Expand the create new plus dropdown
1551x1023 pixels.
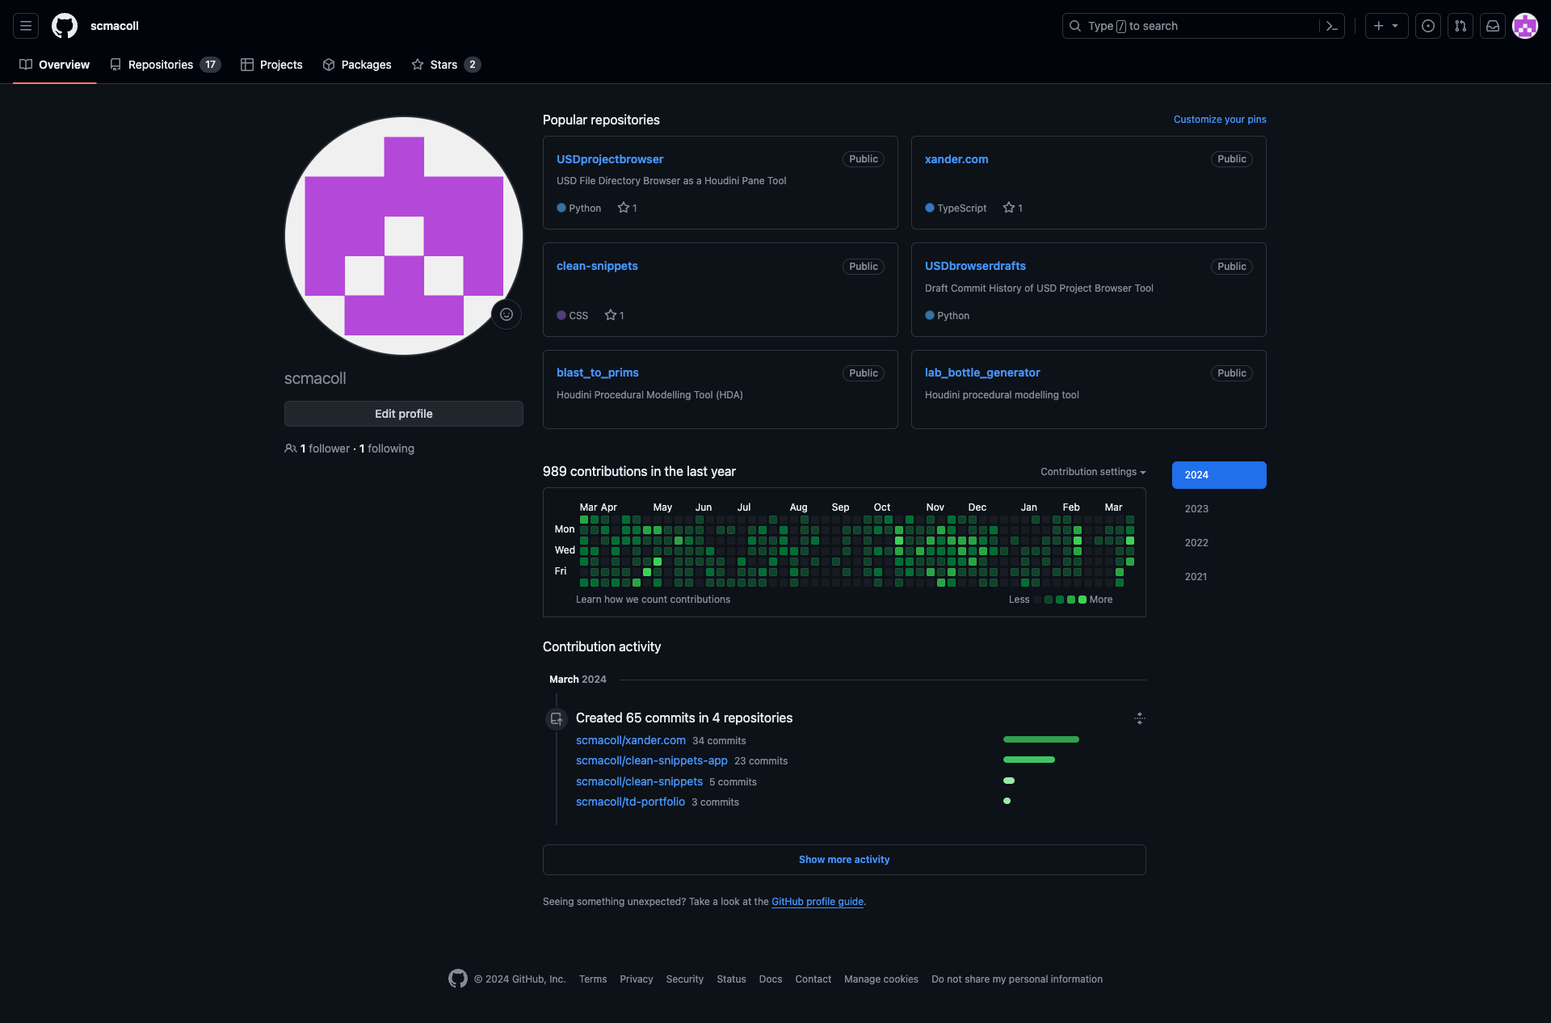1386,26
